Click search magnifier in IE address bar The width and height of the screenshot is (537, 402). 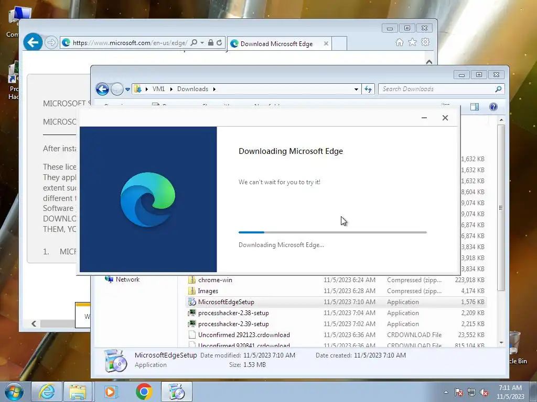click(x=194, y=43)
